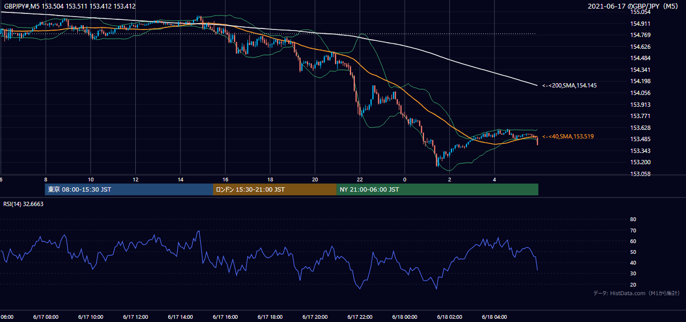
Task: Click the RSI axis level 30 label
Action: click(x=633, y=274)
